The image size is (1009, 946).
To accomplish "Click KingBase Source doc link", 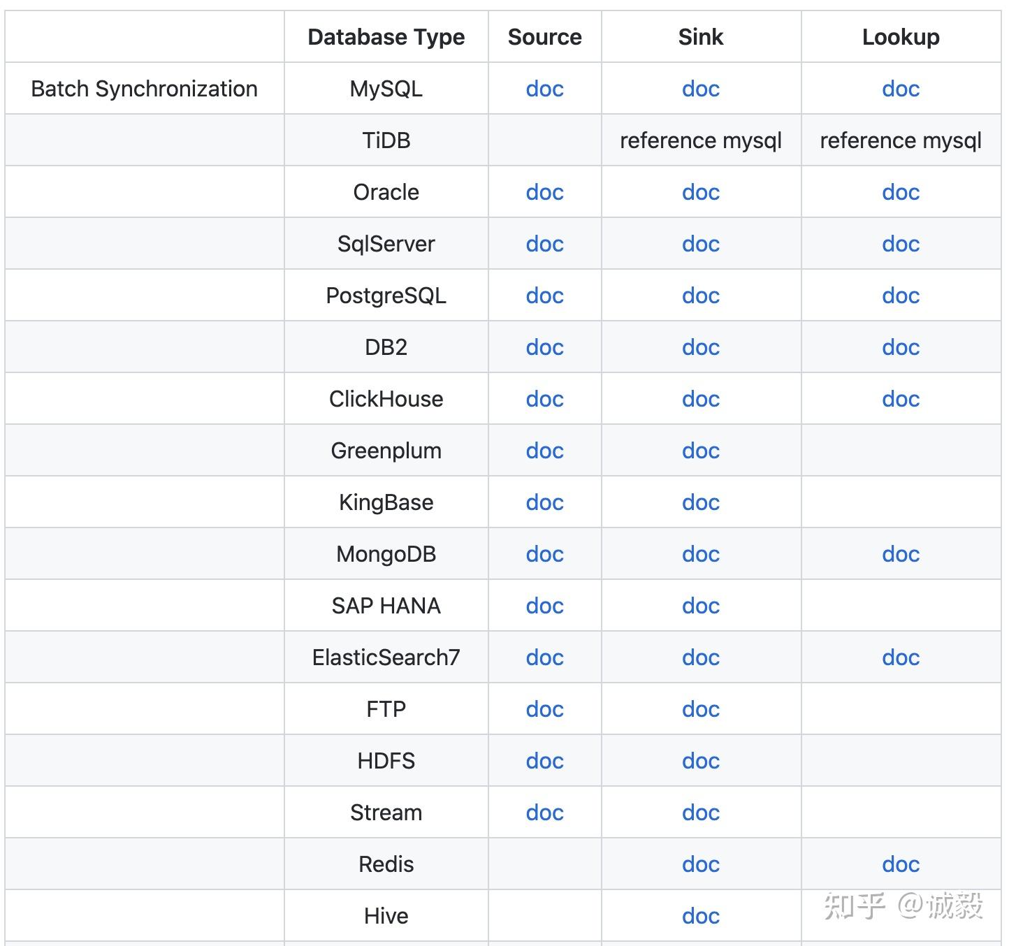I will point(544,502).
